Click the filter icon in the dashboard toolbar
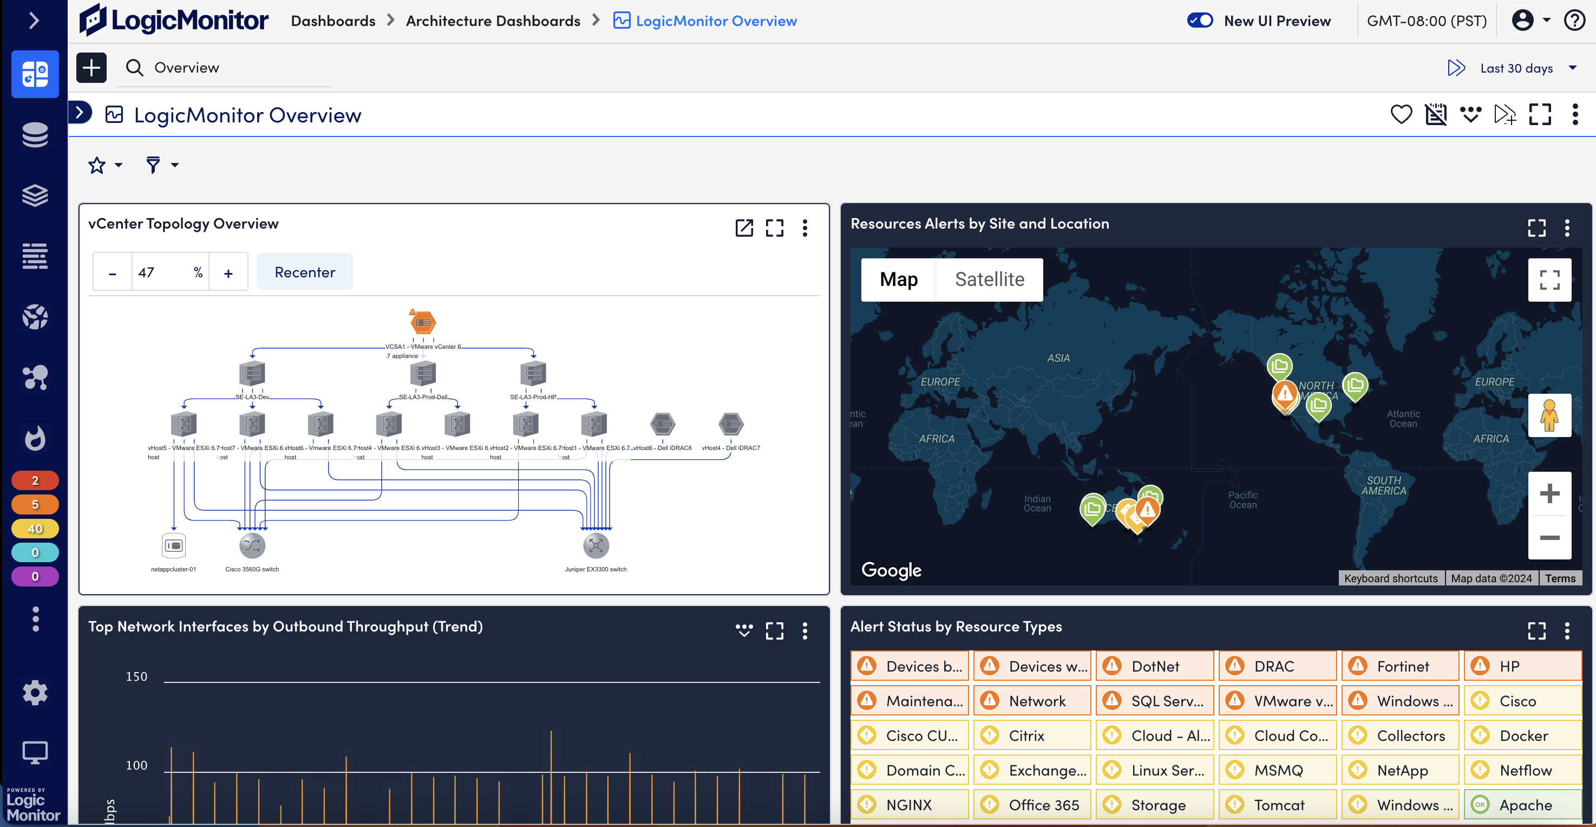 pyautogui.click(x=153, y=165)
